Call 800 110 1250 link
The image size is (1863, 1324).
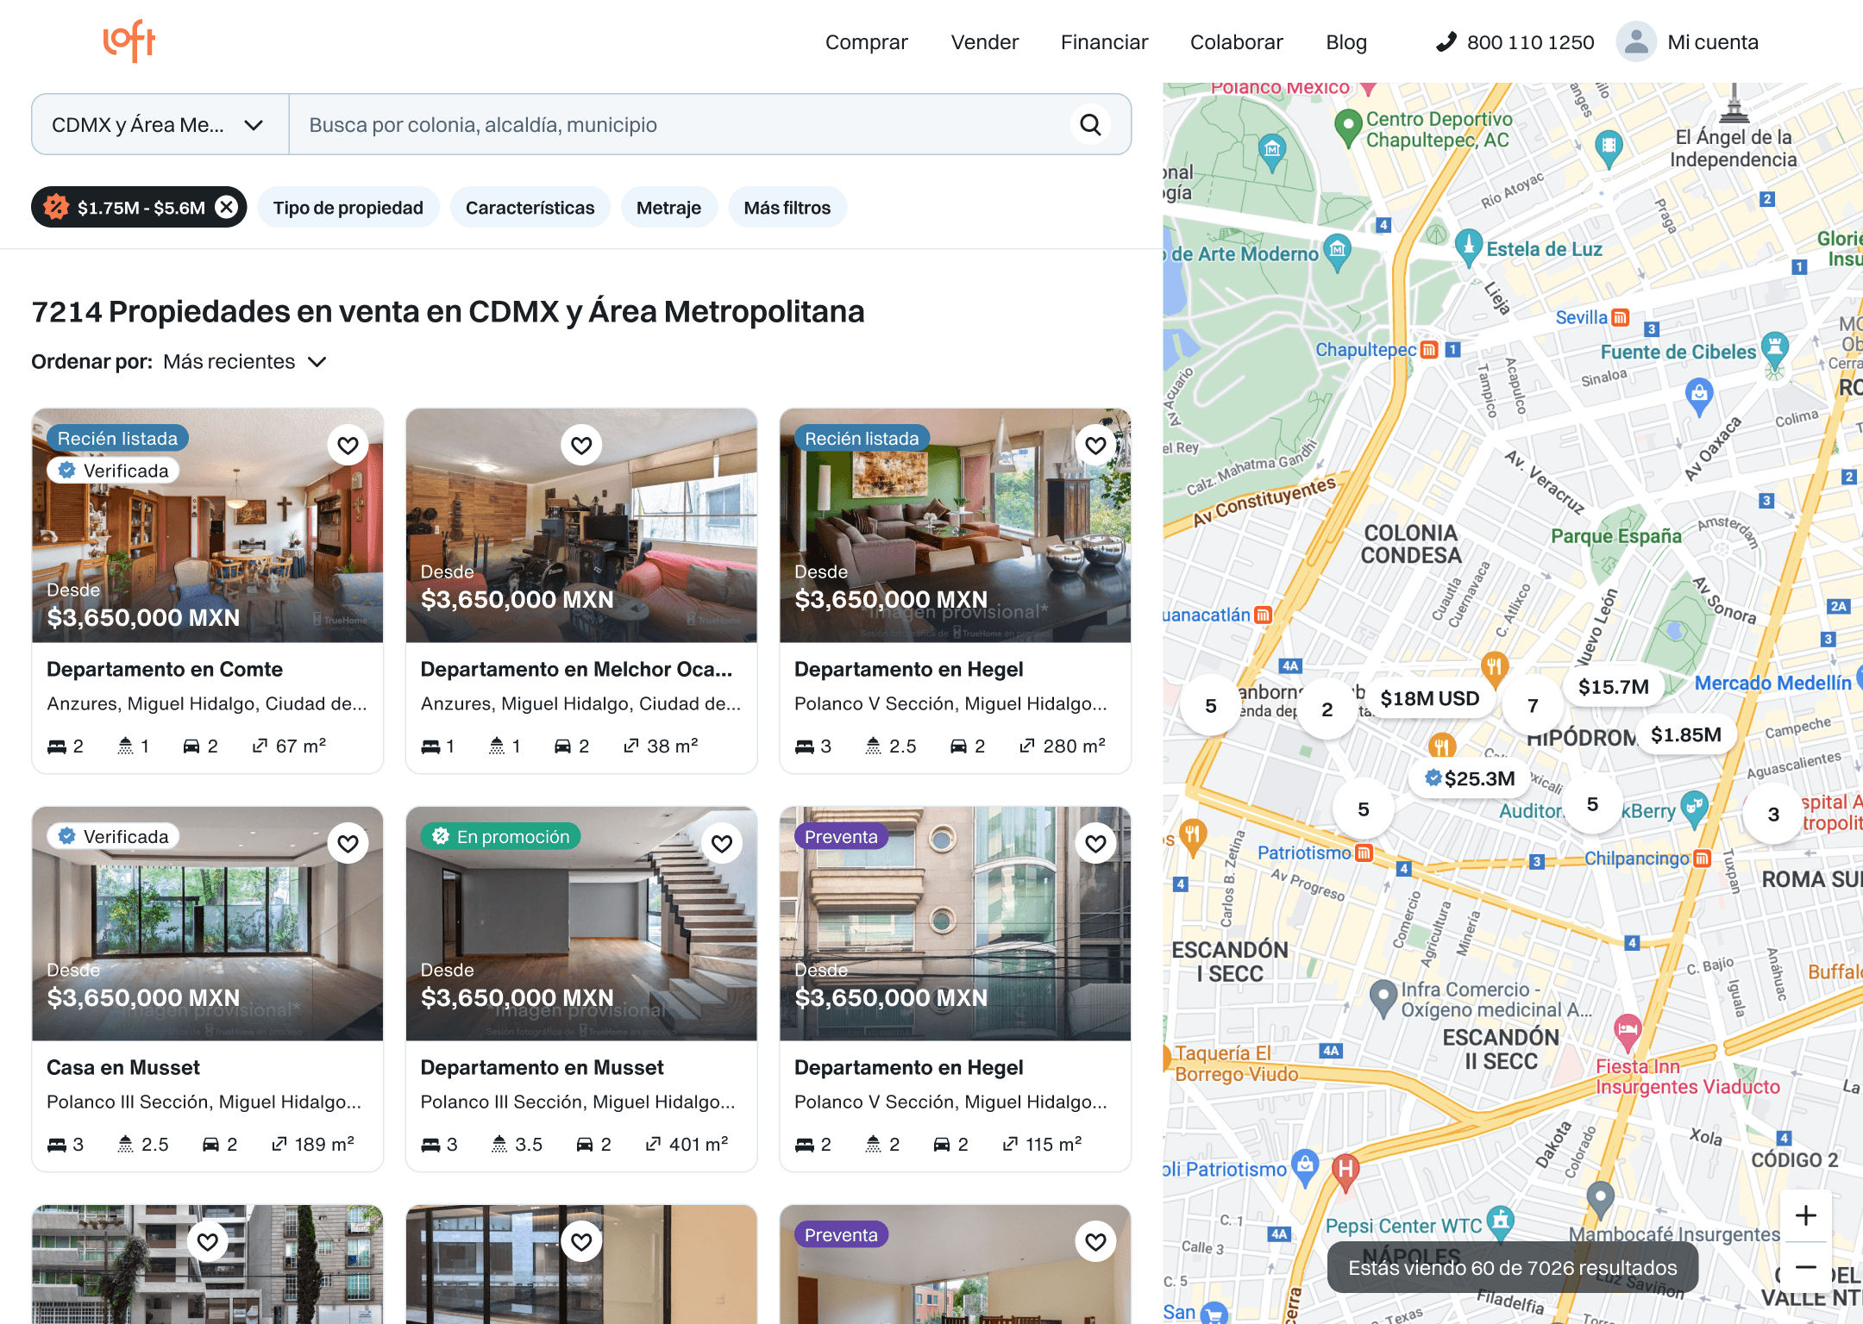tap(1530, 42)
